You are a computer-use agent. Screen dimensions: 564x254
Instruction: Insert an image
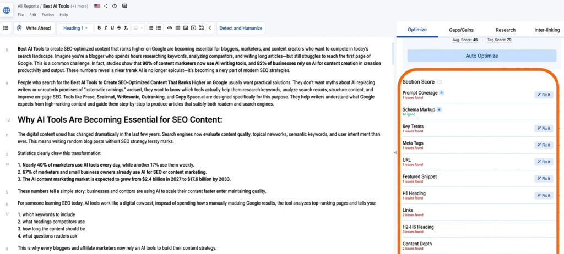pos(186,28)
